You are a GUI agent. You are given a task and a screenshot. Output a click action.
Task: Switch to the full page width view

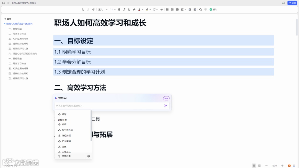259,166
